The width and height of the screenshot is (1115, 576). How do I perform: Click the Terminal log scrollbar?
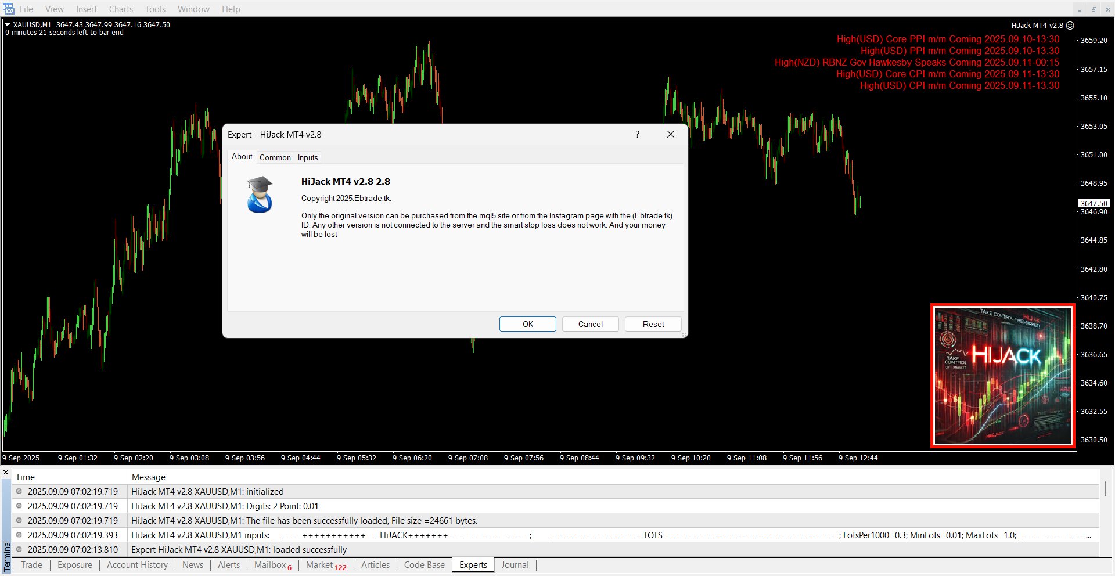coord(1105,488)
